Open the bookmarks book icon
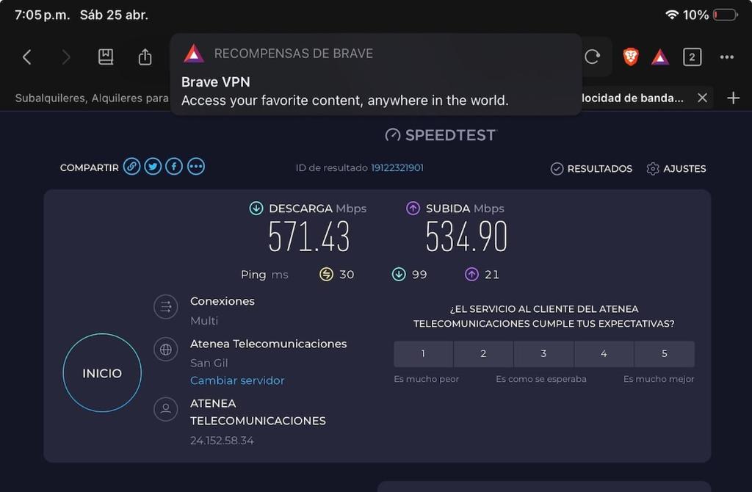The height and width of the screenshot is (492, 752). point(106,57)
